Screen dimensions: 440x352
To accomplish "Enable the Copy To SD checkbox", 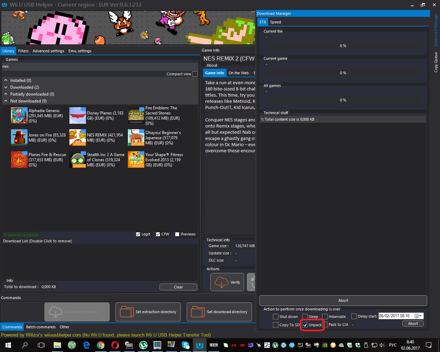I will click(276, 325).
